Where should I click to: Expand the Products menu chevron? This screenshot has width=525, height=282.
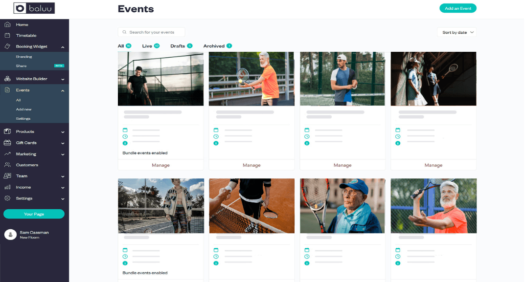point(63,132)
